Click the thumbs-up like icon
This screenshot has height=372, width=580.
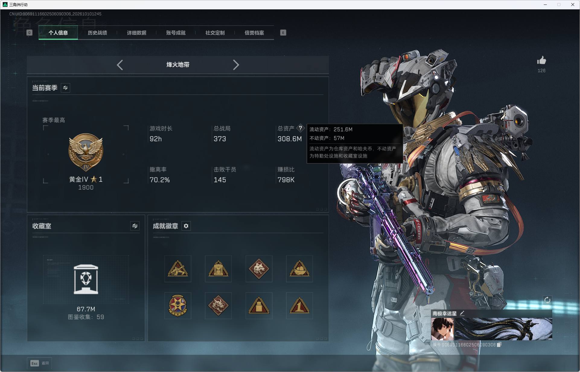pos(541,60)
